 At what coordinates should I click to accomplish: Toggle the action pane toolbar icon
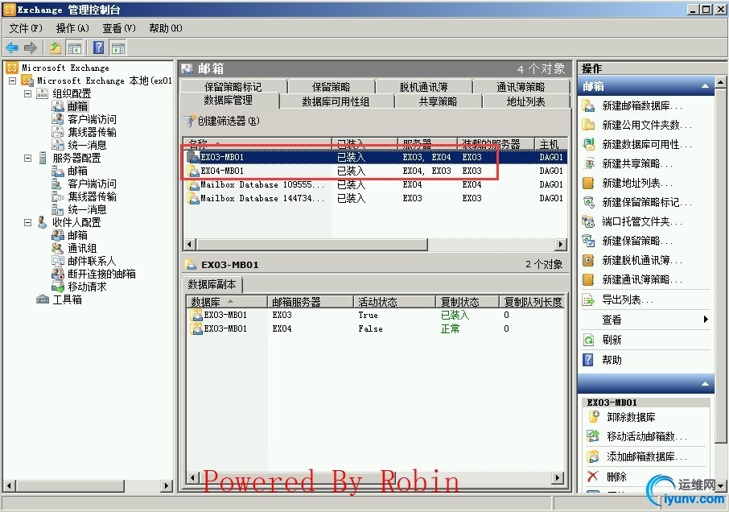[117, 47]
